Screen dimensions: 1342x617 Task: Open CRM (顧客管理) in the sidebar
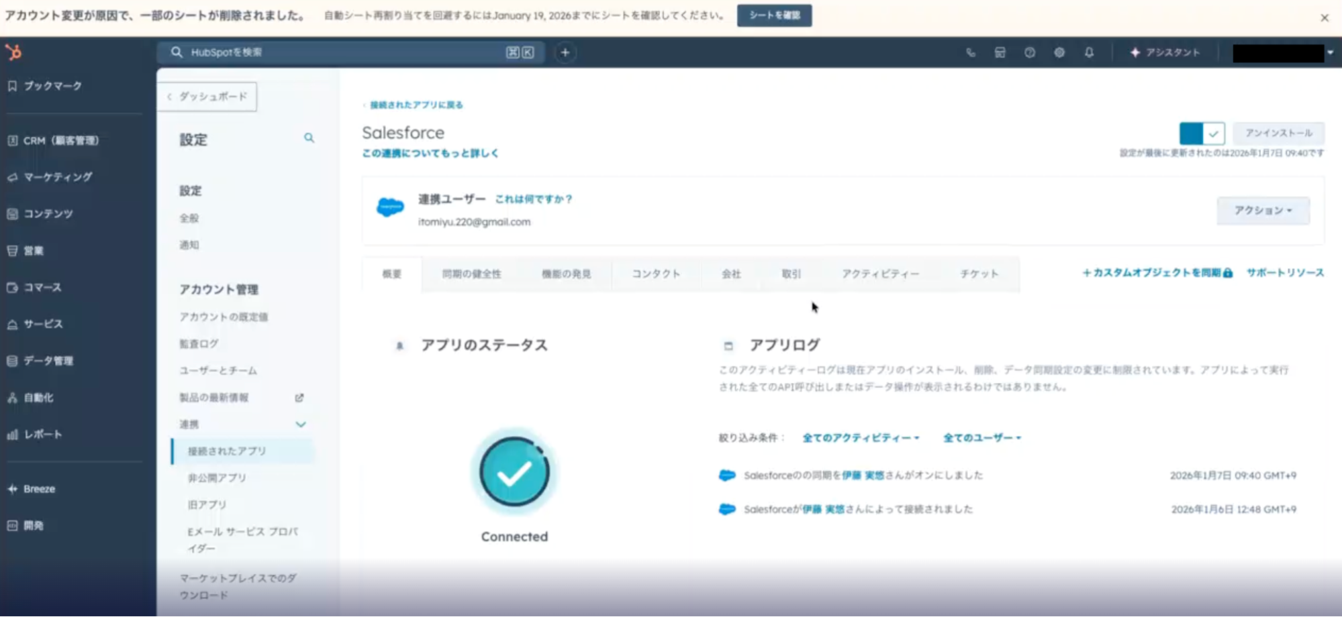(53, 141)
